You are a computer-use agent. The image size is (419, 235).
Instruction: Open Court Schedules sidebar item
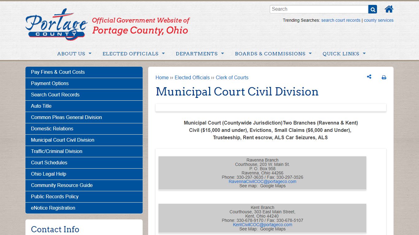(x=84, y=163)
